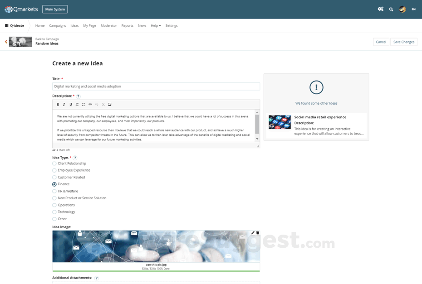Click We found some other Ideas text
The width and height of the screenshot is (422, 284).
316,103
